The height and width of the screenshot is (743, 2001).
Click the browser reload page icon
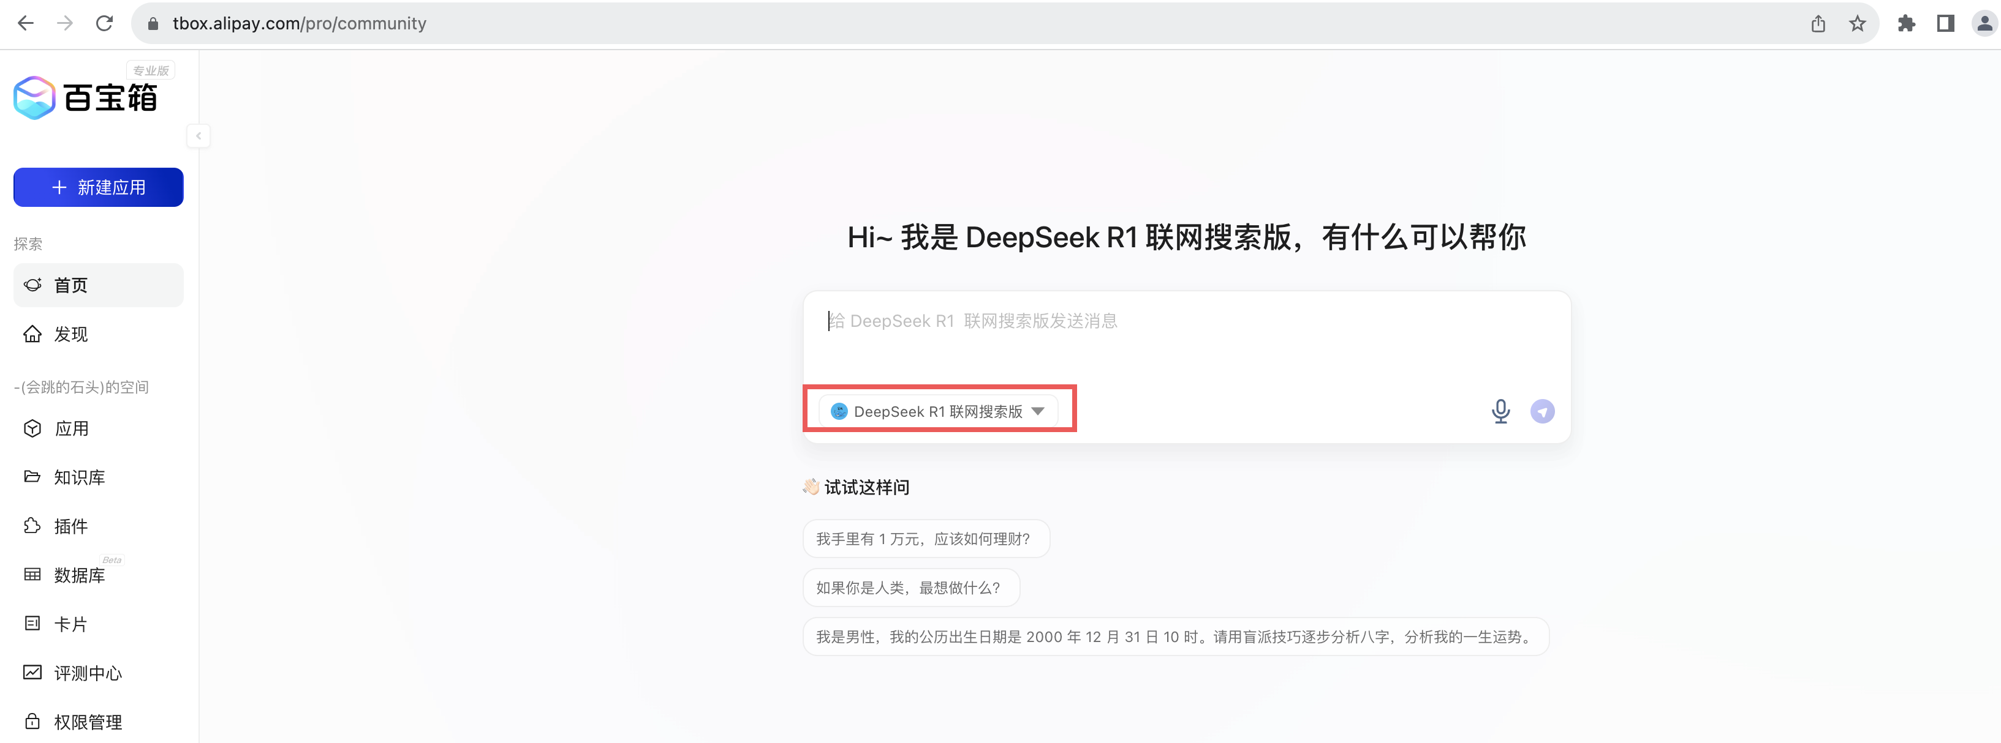point(104,23)
